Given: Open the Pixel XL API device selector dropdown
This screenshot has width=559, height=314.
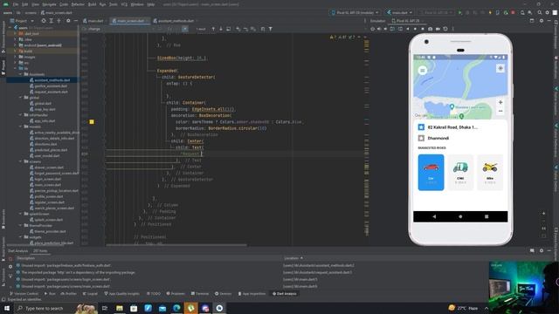Looking at the screenshot, I should click(355, 12).
